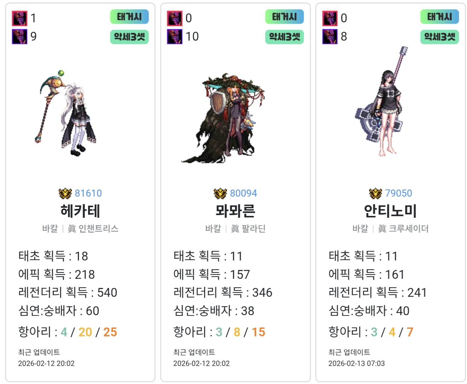Click the purple-bordered boss icon beside count 10
The image size is (467, 384).
(175, 37)
